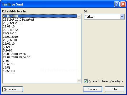The width and height of the screenshot is (127, 95).
Task: Uncheck Otomatik olarak güncelleştir checkbox
Action: click(86, 81)
